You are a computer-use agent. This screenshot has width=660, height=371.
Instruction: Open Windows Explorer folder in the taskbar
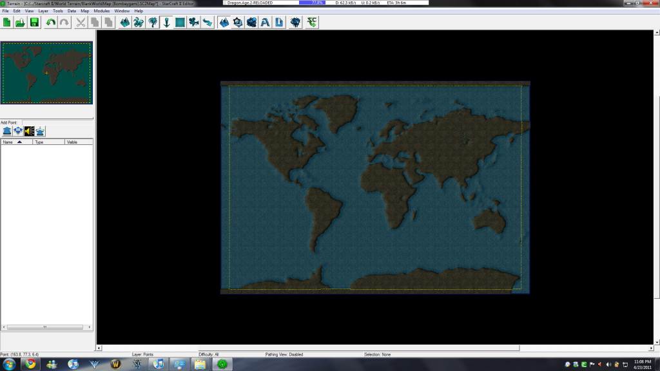[200, 365]
